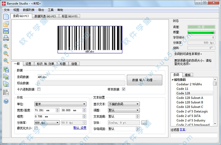Toggle the 十六进制数据 checkbox
Image resolution: width=221 pixels, height=145 pixels.
coord(39,89)
